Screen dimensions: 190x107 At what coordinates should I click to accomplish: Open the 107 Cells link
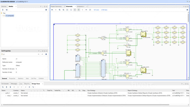[96, 10]
